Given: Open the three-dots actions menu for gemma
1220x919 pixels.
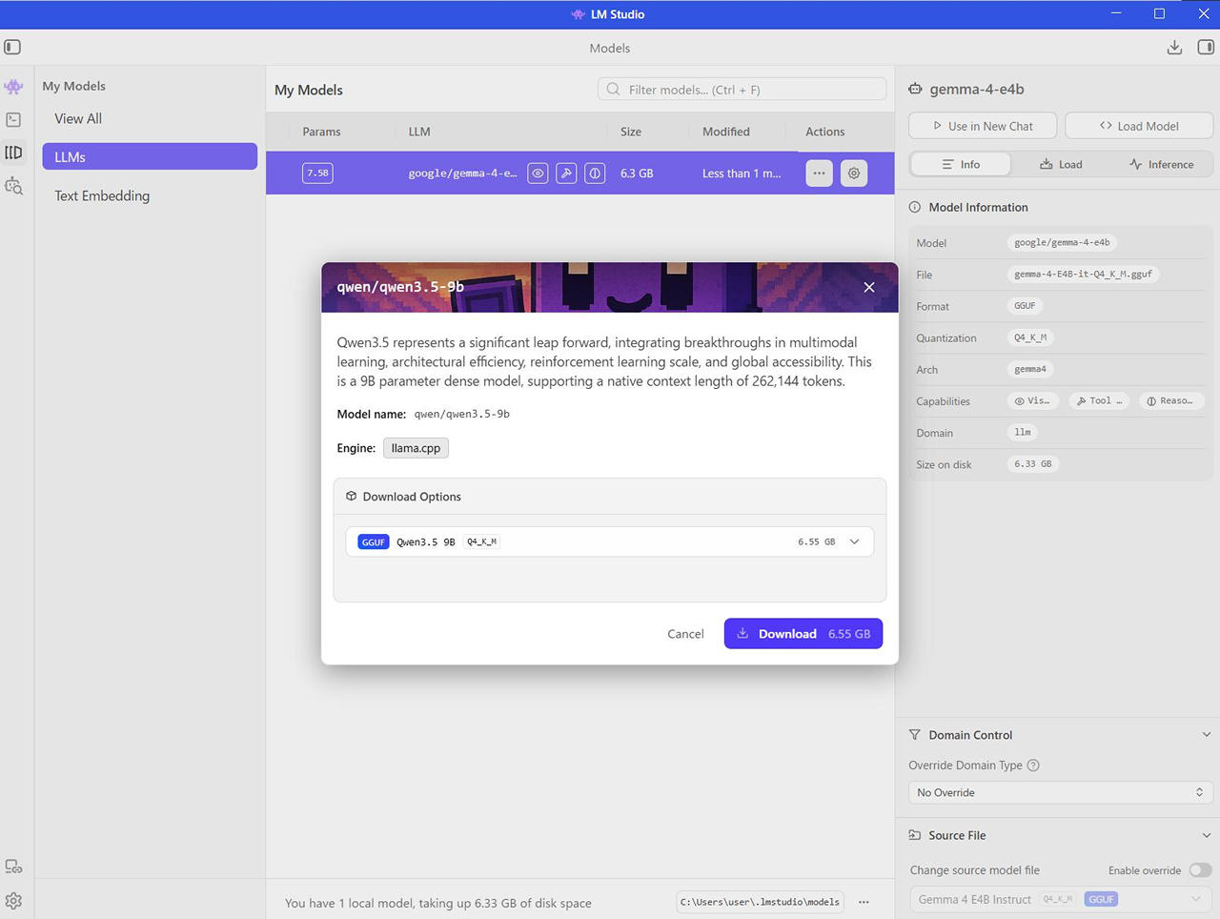Looking at the screenshot, I should [819, 174].
